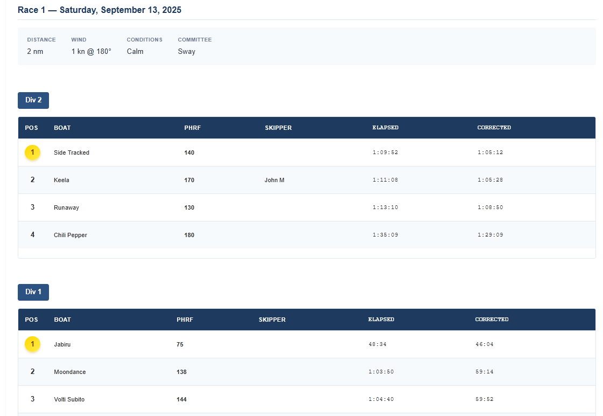This screenshot has width=603, height=416.
Task: Click the PHRF column header in Div 2 table
Action: click(192, 128)
